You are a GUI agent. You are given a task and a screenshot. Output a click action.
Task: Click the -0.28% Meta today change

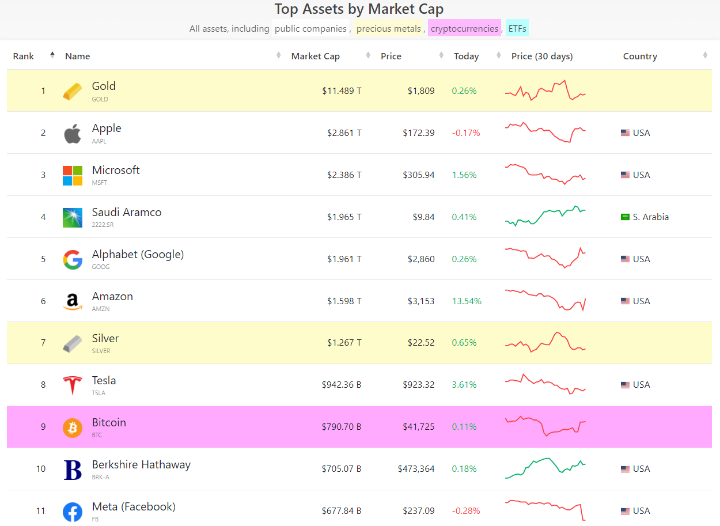[x=466, y=511]
